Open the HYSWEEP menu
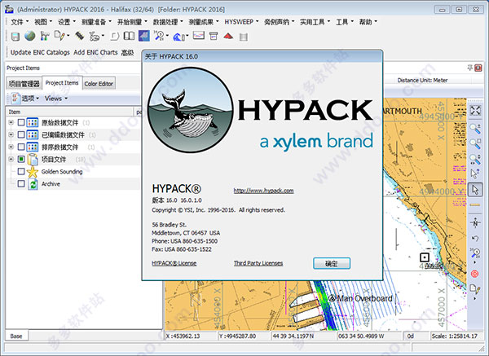This screenshot has width=489, height=356. 241,22
